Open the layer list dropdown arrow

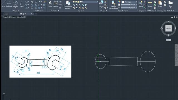[97, 2]
